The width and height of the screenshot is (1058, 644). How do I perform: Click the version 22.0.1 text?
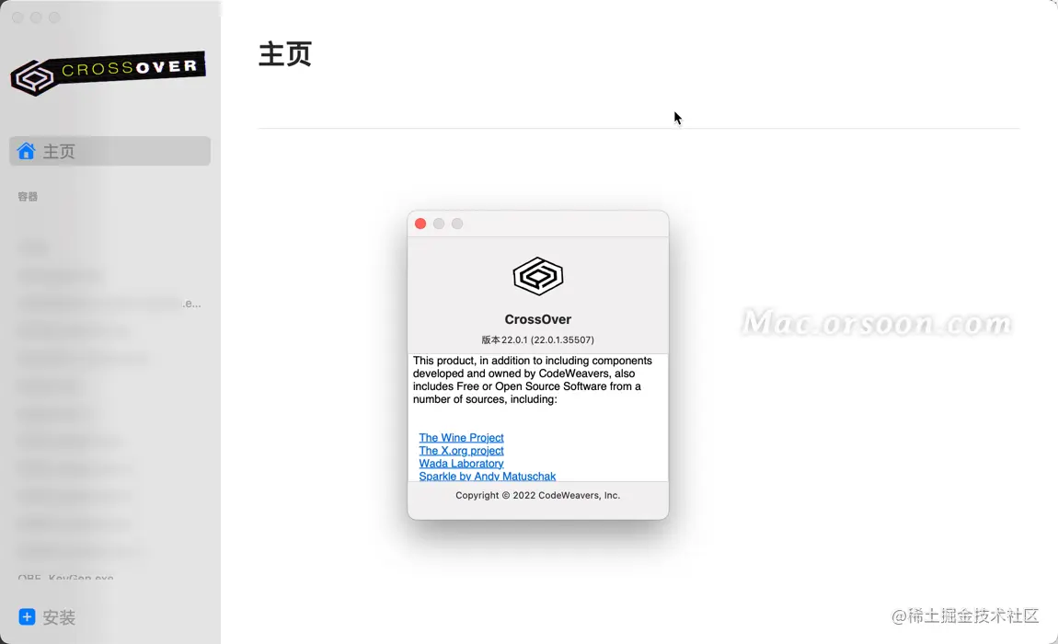[538, 339]
